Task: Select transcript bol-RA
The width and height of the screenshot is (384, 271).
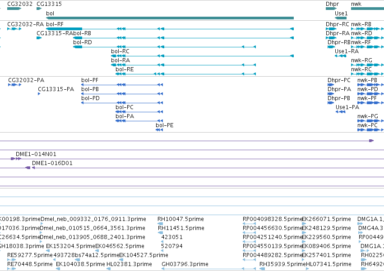Action: (x=183, y=65)
